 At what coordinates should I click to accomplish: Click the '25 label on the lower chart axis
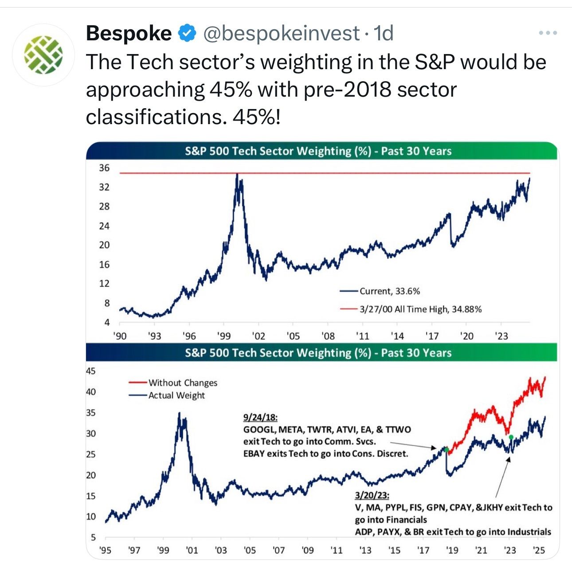tap(538, 550)
